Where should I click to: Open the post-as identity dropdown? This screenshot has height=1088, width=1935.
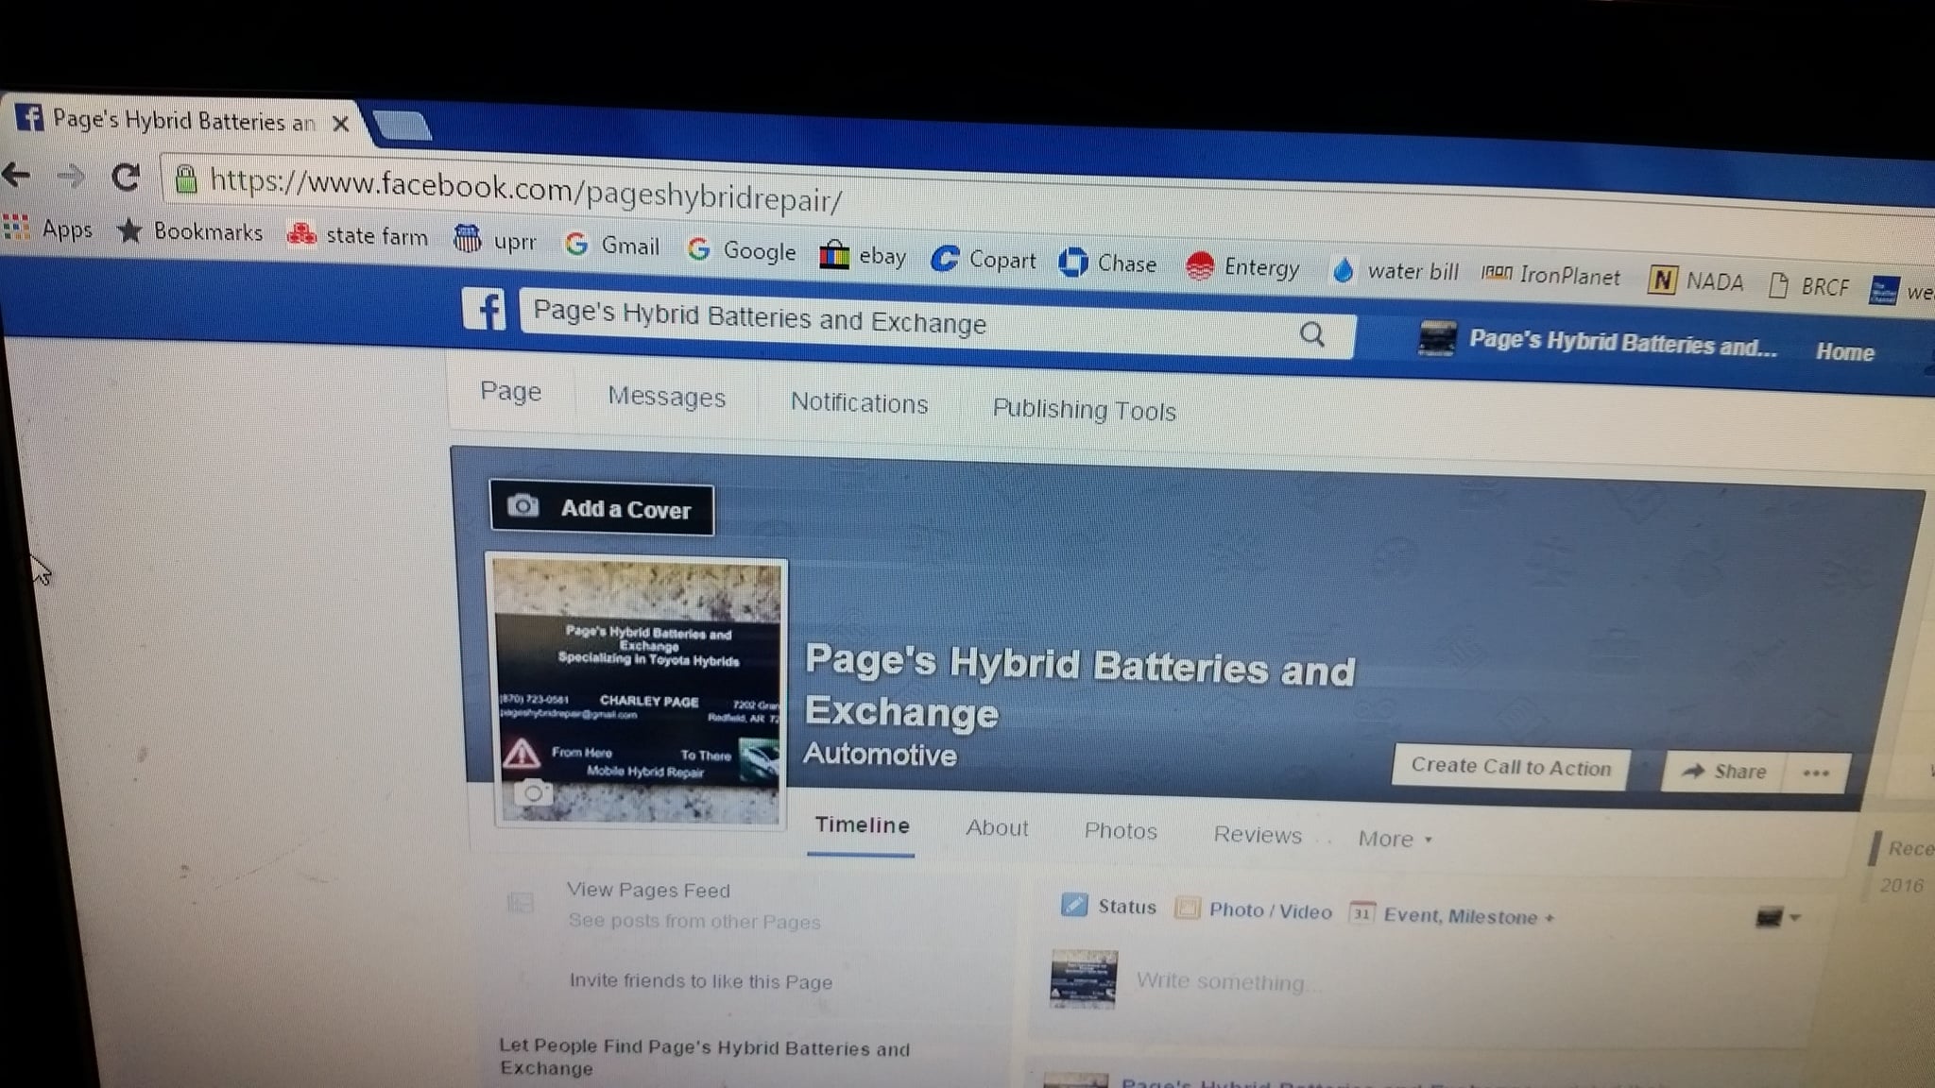coord(1778,917)
